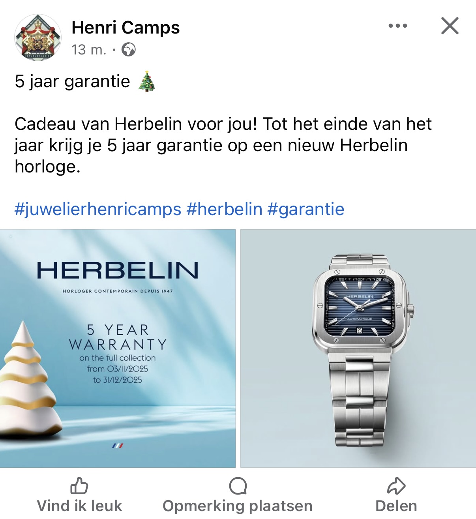
Task: View the Herbelin 5 year warranty image
Action: (118, 348)
